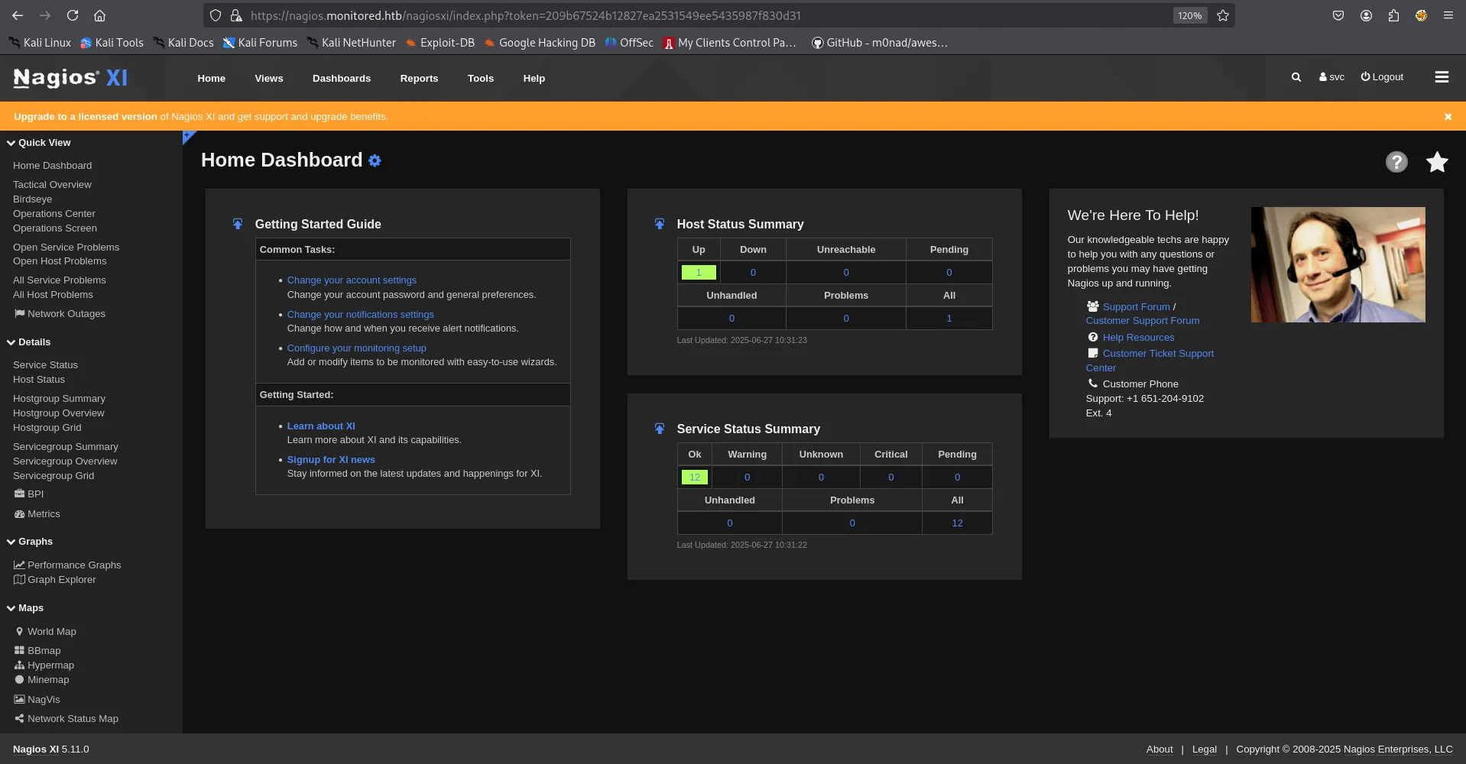This screenshot has height=764, width=1466.
Task: Open Help Resources link
Action: (x=1138, y=338)
